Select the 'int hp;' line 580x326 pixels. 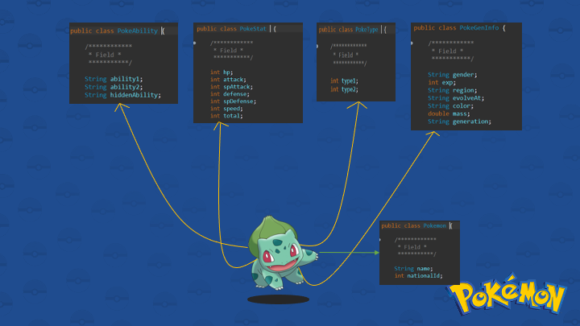(x=222, y=72)
